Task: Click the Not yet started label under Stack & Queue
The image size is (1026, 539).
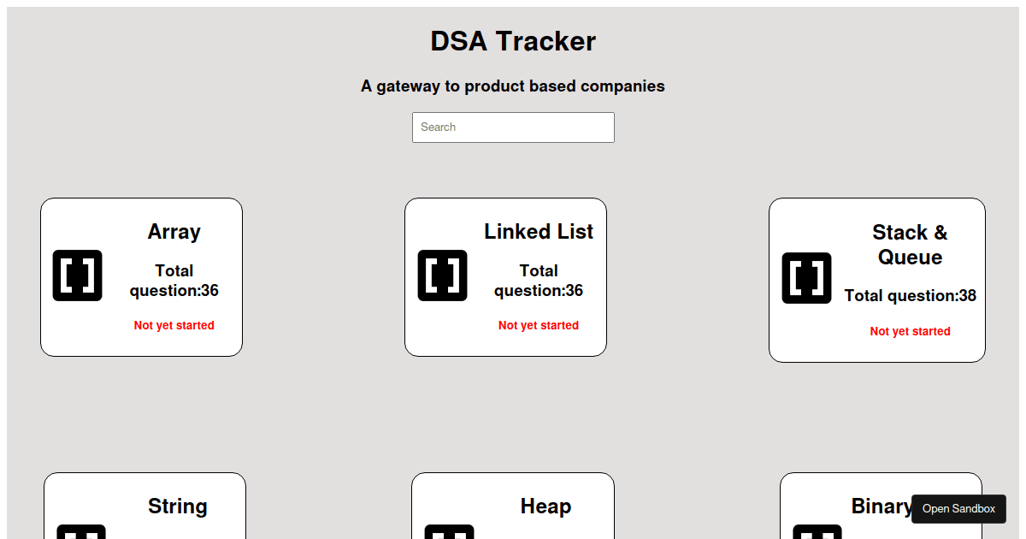Action: coord(910,331)
